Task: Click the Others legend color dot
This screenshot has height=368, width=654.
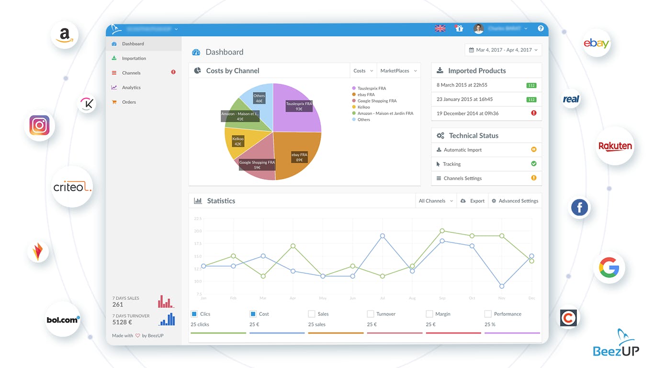Action: (354, 119)
